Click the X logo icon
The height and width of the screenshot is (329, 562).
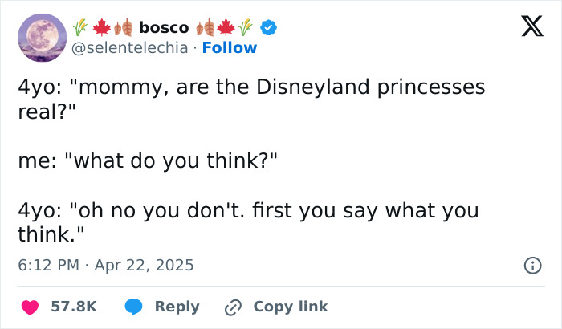527,28
